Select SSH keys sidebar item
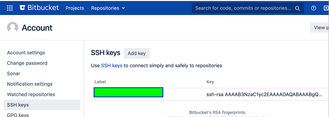This screenshot has width=329, height=117. 18,105
